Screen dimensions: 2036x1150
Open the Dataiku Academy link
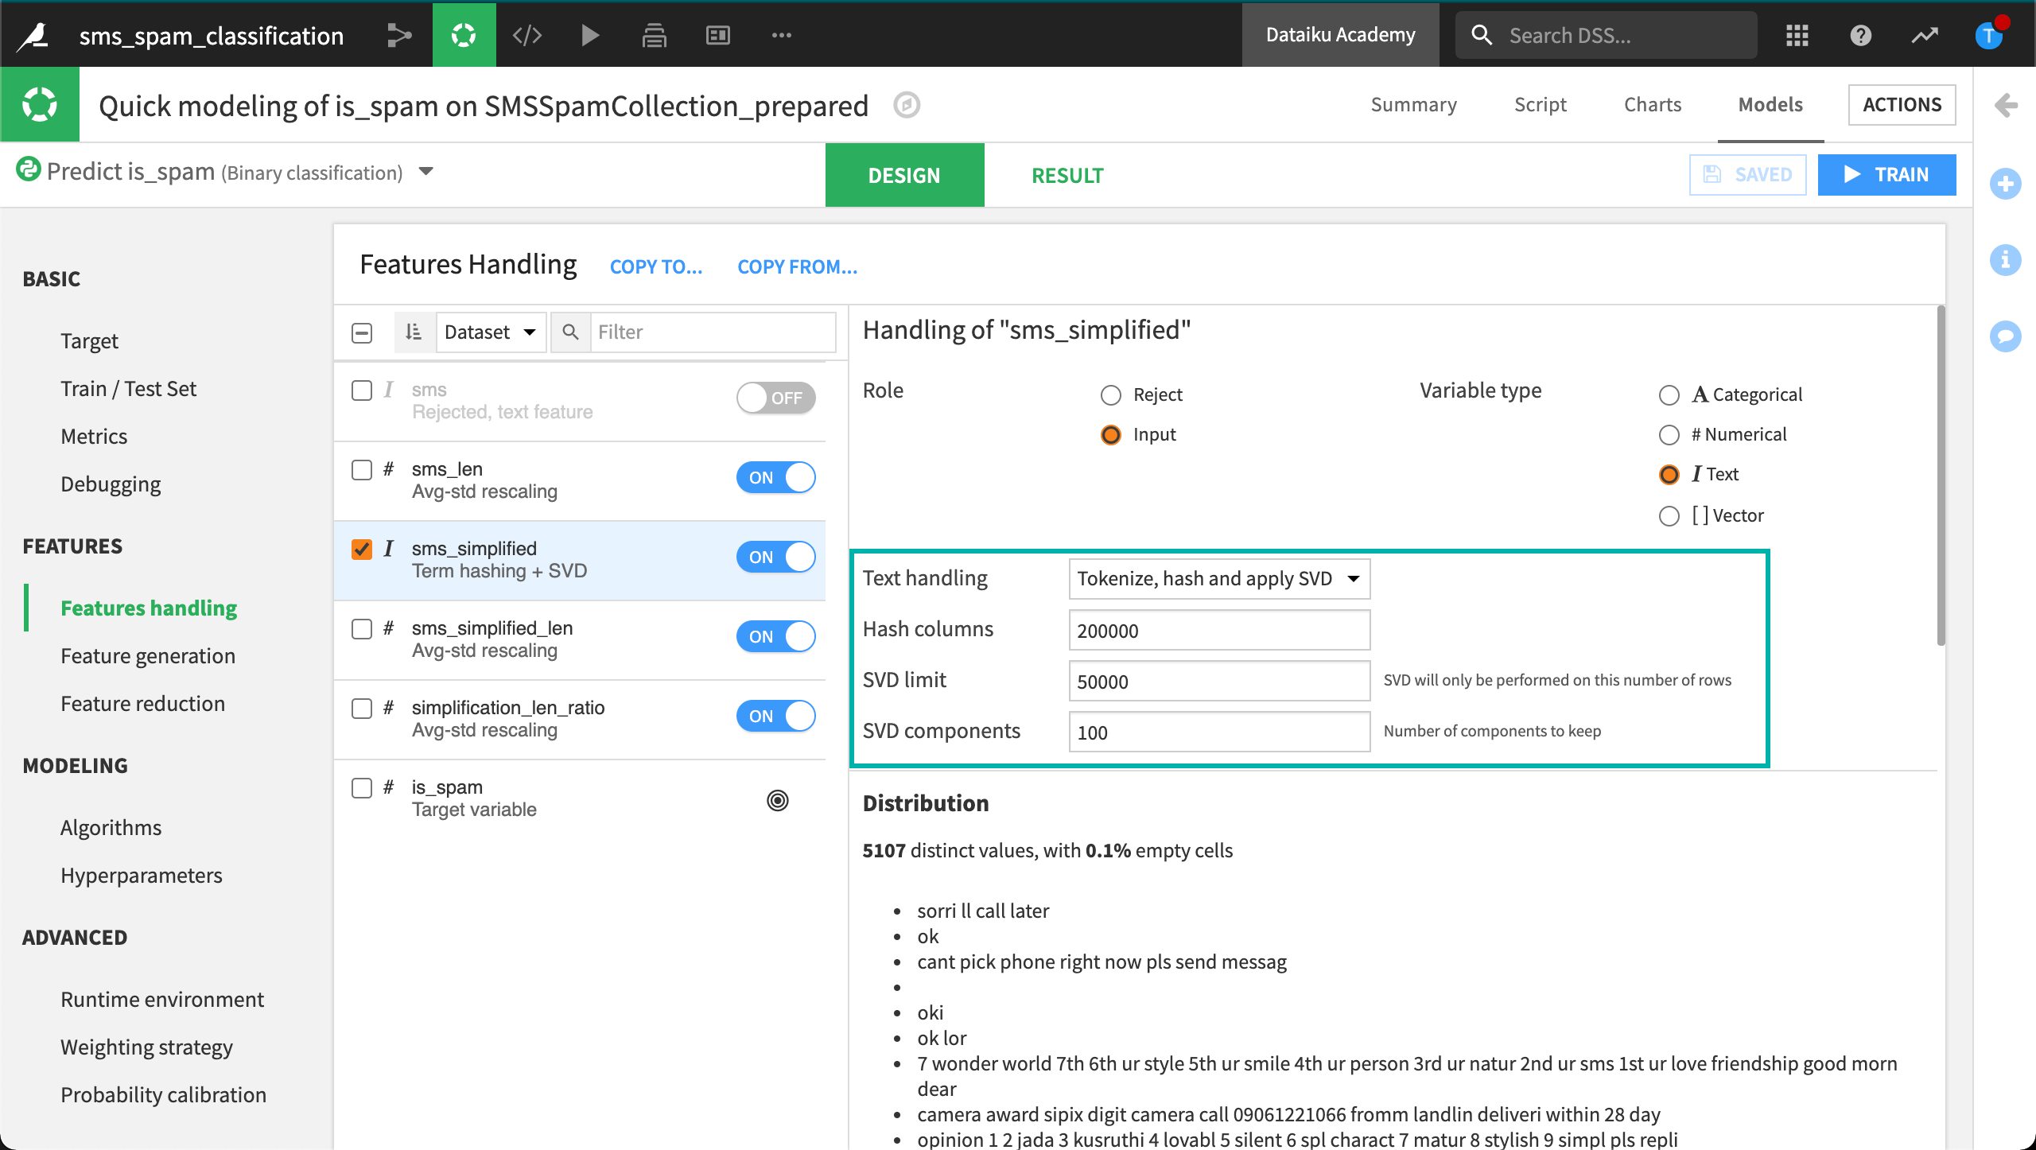pos(1340,35)
